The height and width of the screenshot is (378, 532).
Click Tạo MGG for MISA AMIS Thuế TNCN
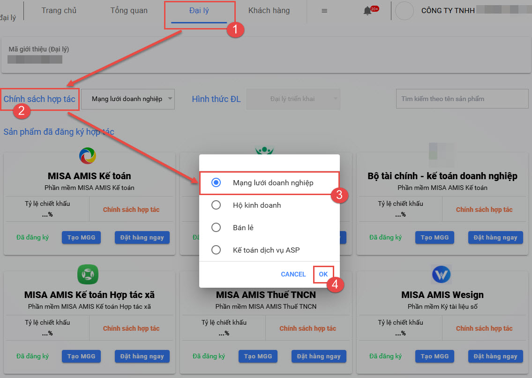258,356
